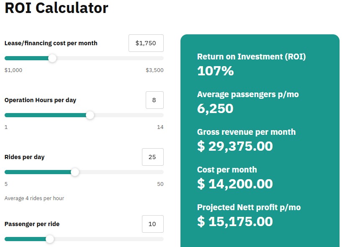Screen dimensions: 345x247
Task: Click the Operation Hours per day slider handle
Action: (x=90, y=115)
